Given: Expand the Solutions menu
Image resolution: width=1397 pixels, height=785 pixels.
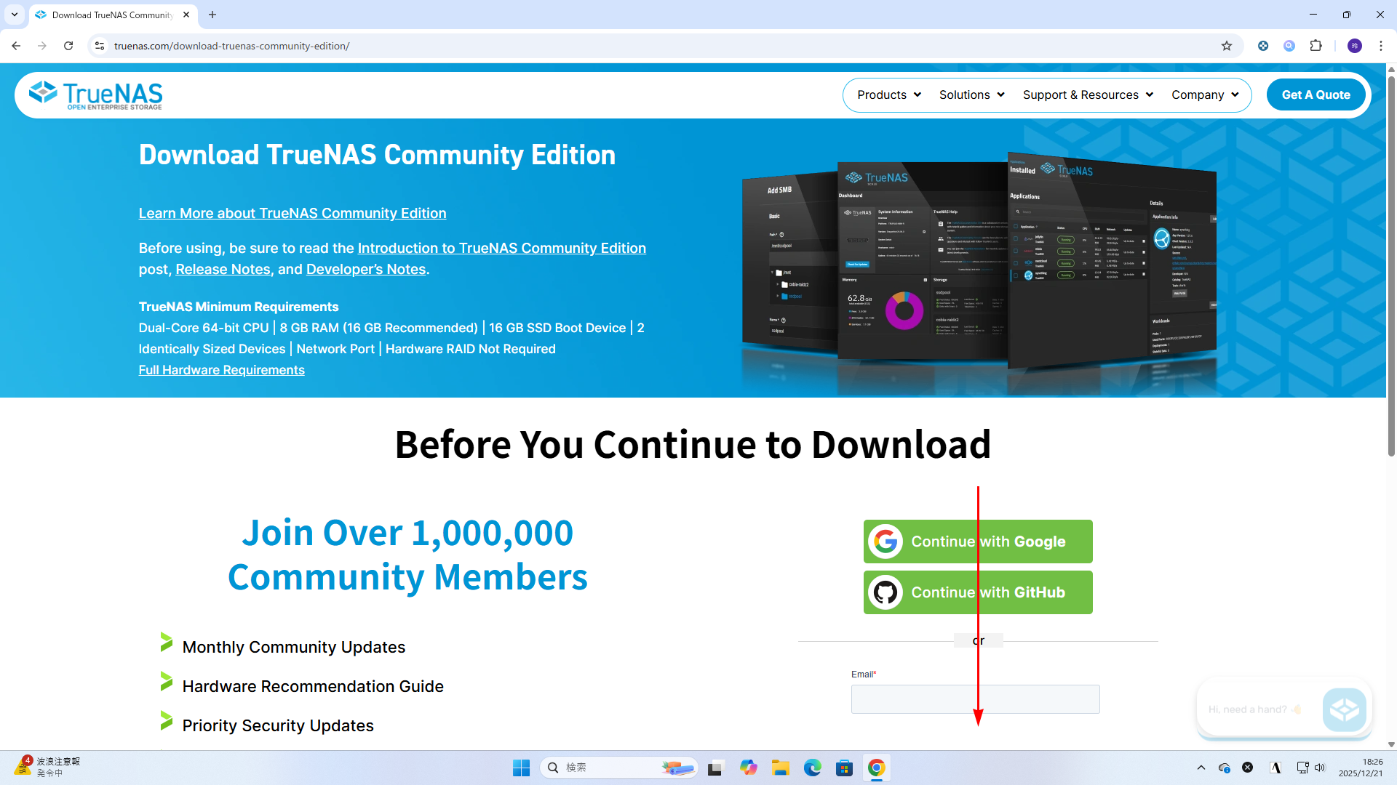Looking at the screenshot, I should (x=971, y=95).
